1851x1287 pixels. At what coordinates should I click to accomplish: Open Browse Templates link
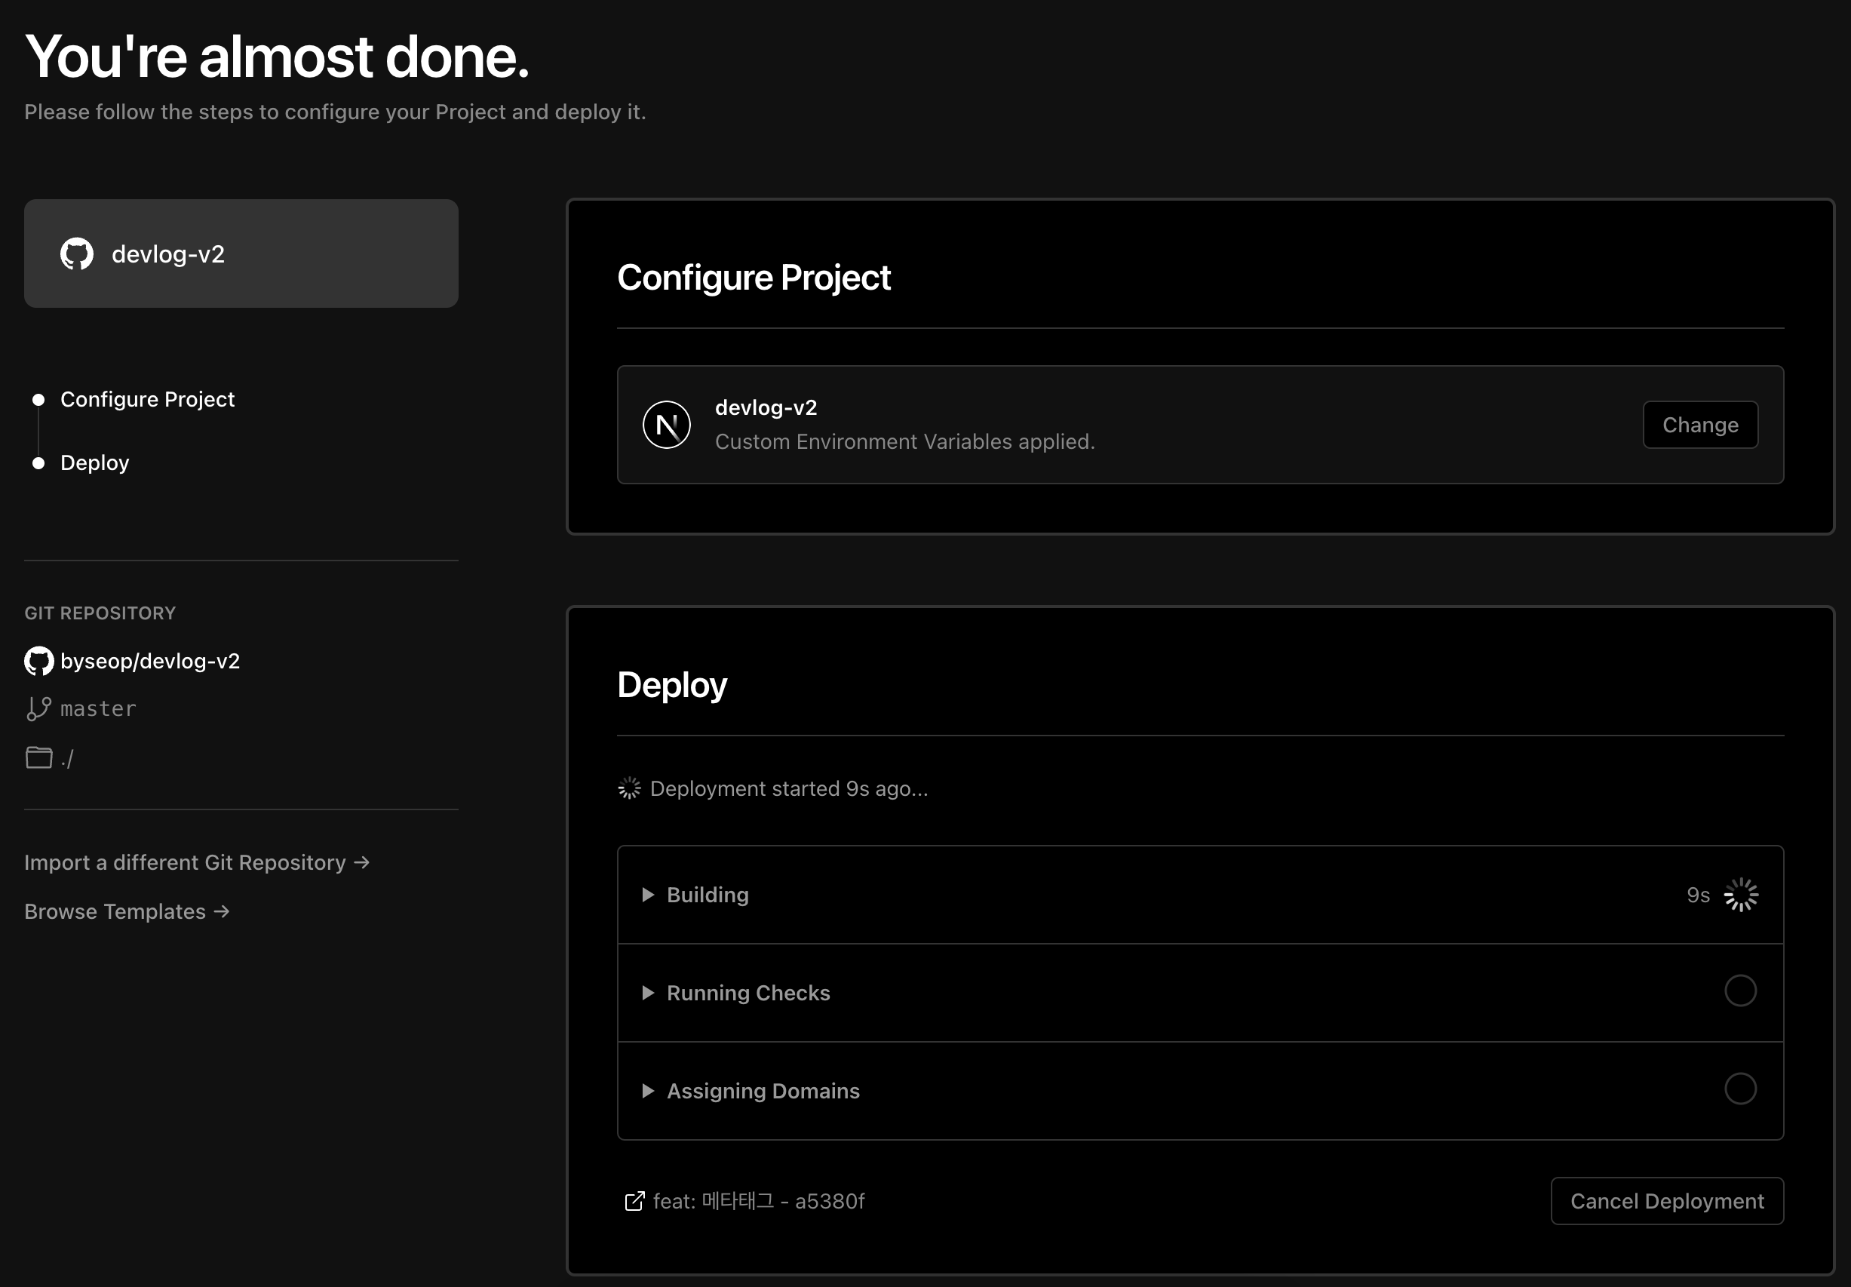coord(127,912)
